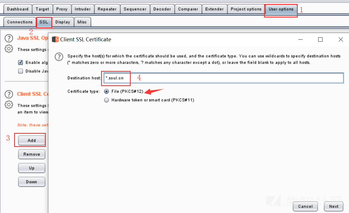Viewport: 349px width, 213px height.
Task: Click the Java SSL Options heading
Action: 33,38
